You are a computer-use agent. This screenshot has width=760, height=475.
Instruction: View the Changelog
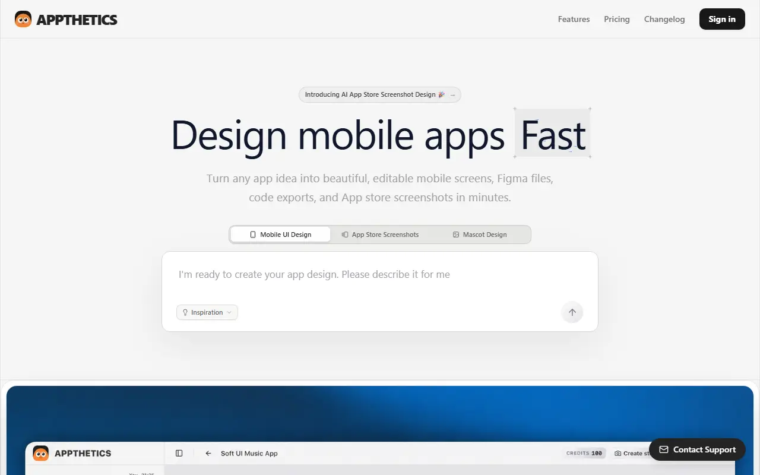pyautogui.click(x=664, y=19)
